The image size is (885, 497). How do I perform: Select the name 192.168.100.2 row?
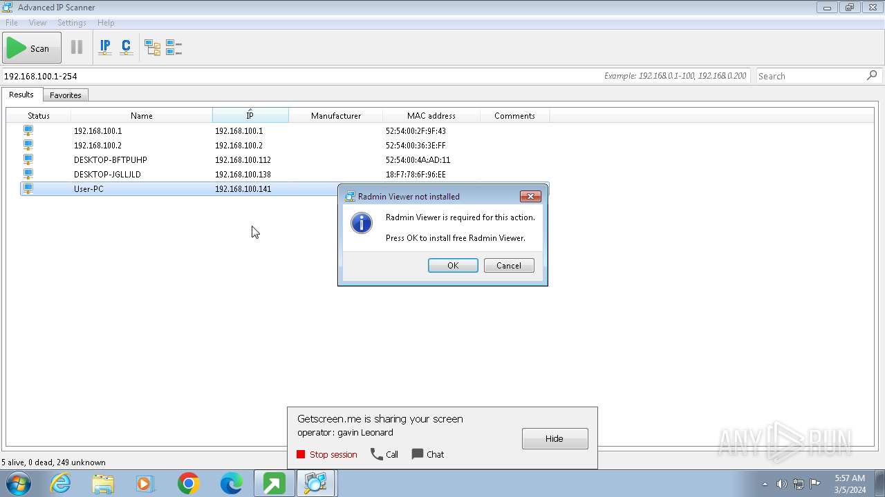97,145
